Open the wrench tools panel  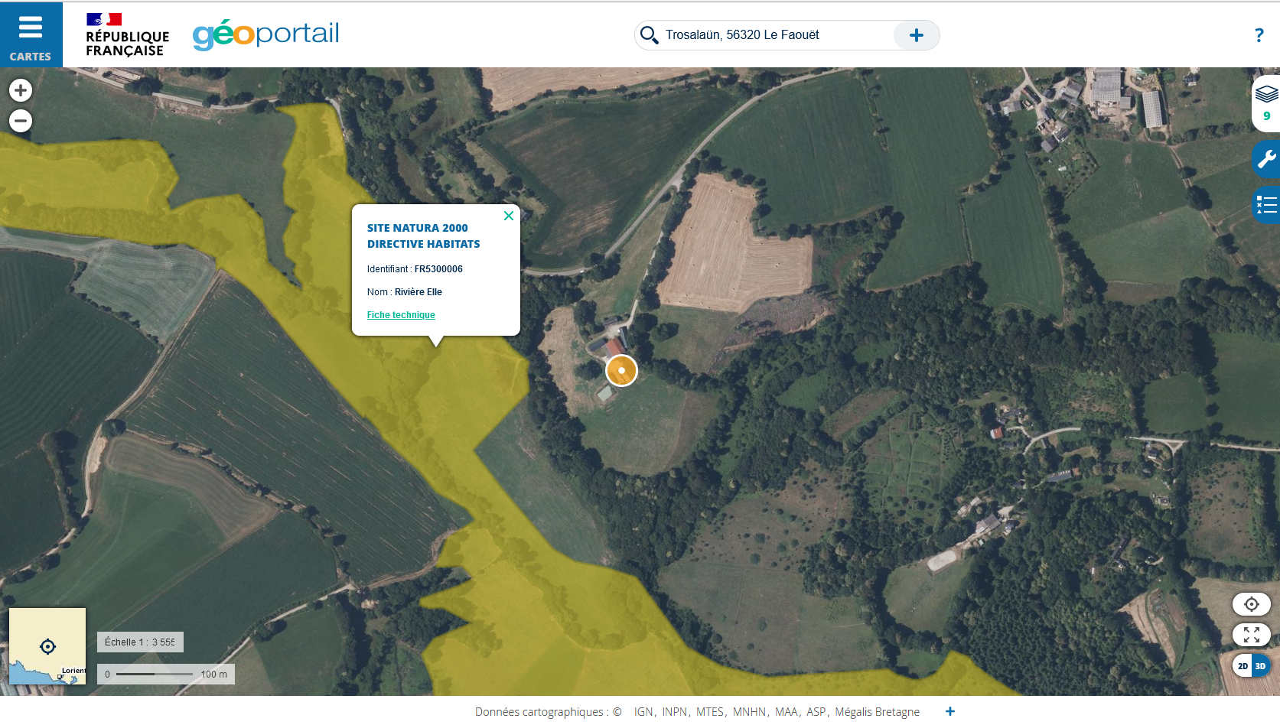1265,159
